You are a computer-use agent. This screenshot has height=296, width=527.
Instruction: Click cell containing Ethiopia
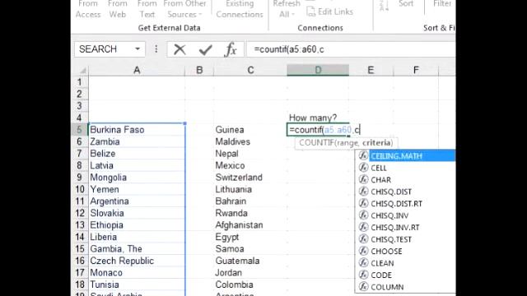(x=137, y=224)
